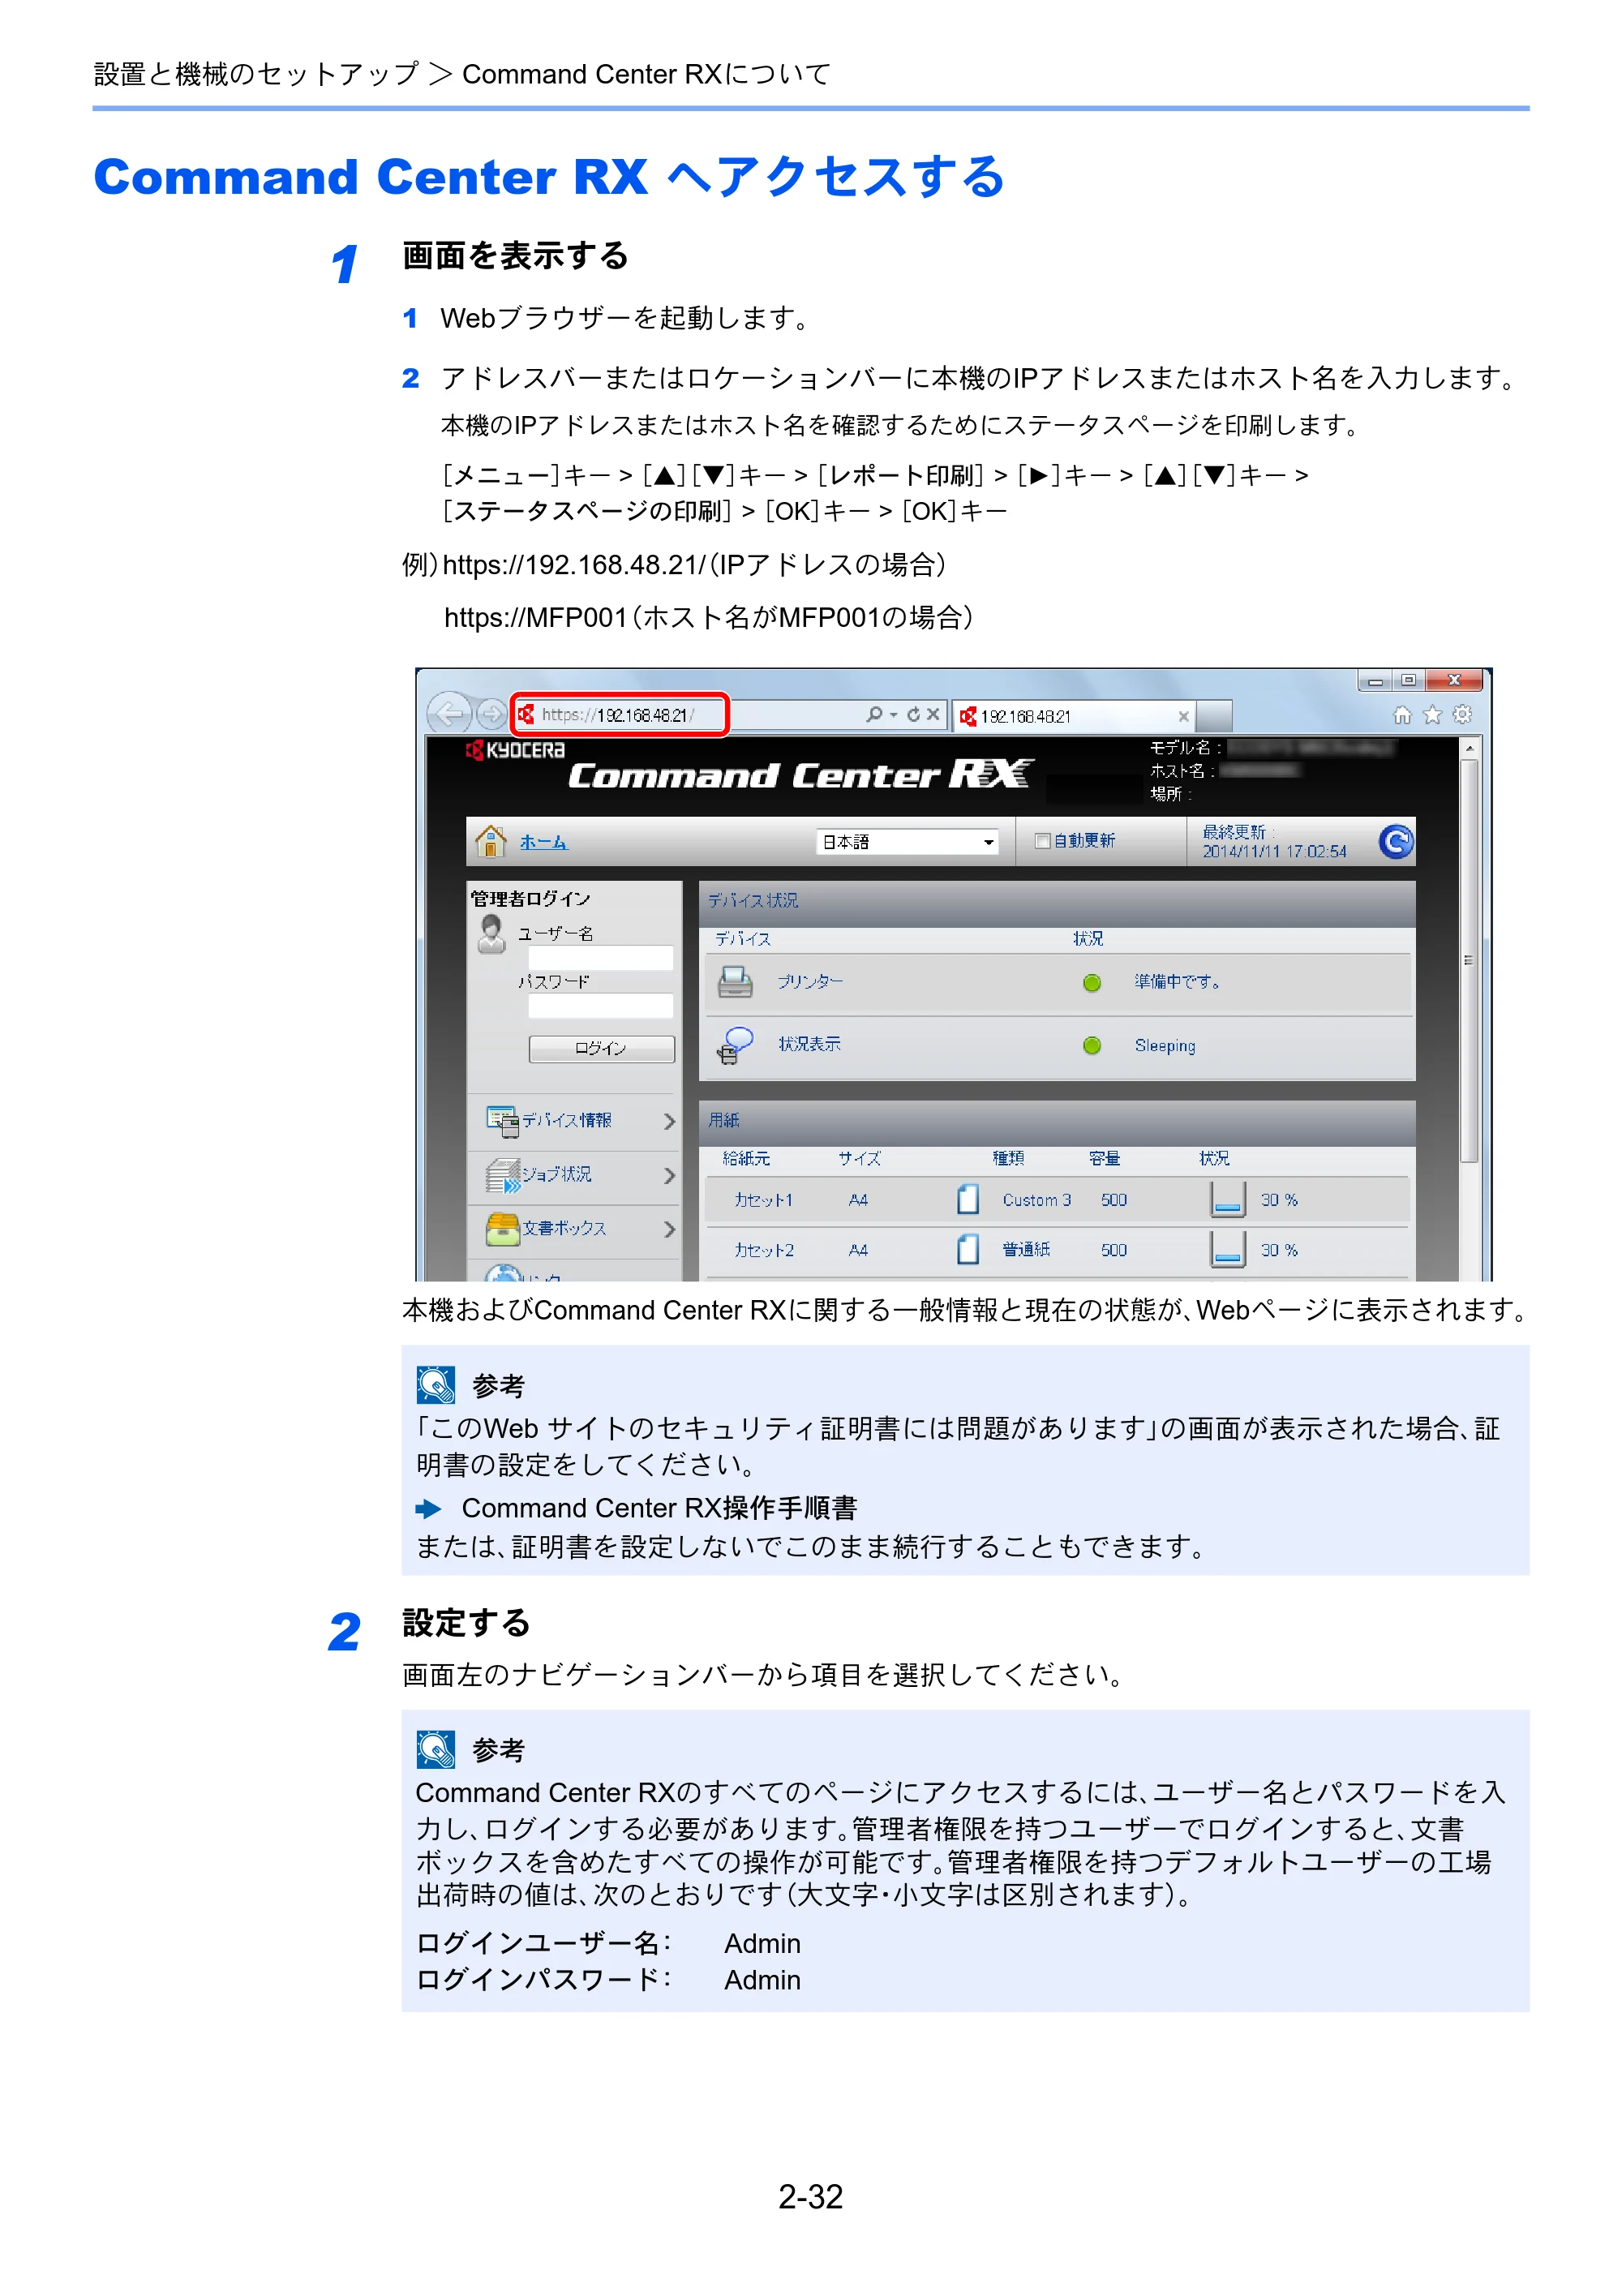Viewport: 1622px width, 2296px height.
Task: Click the browser vertical scrollbar
Action: 1468,960
